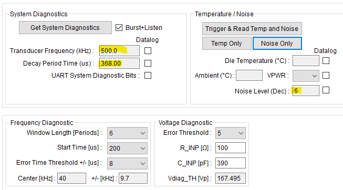Check the UART System Diagnostic Bits box
This screenshot has width=343, height=190.
pyautogui.click(x=148, y=76)
